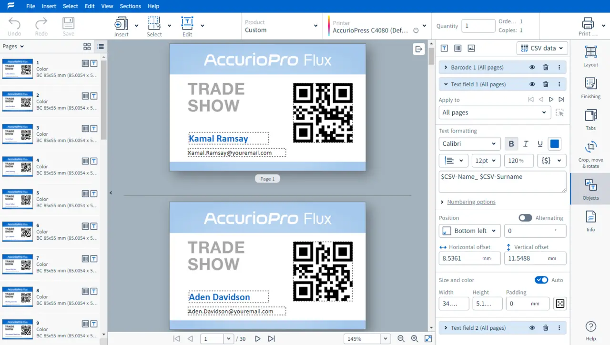The width and height of the screenshot is (610, 345).
Task: Open the printer status power icon
Action: click(x=416, y=30)
